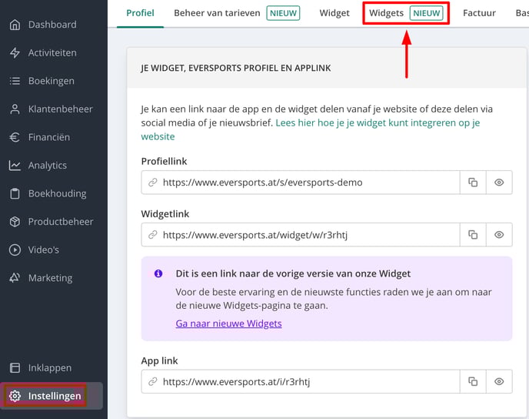The image size is (529, 419).
Task: Open the Widgets NIEUW tab
Action: [x=406, y=13]
